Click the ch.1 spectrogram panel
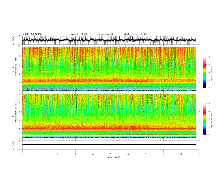 coord(109,69)
